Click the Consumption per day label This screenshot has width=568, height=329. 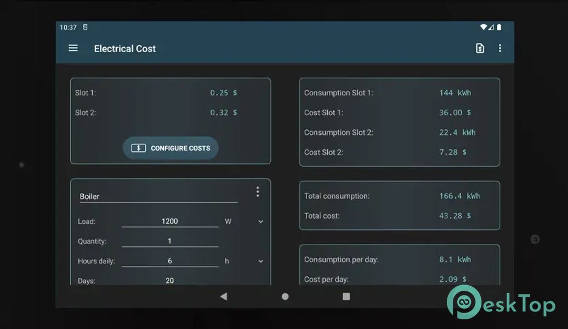pyautogui.click(x=341, y=259)
